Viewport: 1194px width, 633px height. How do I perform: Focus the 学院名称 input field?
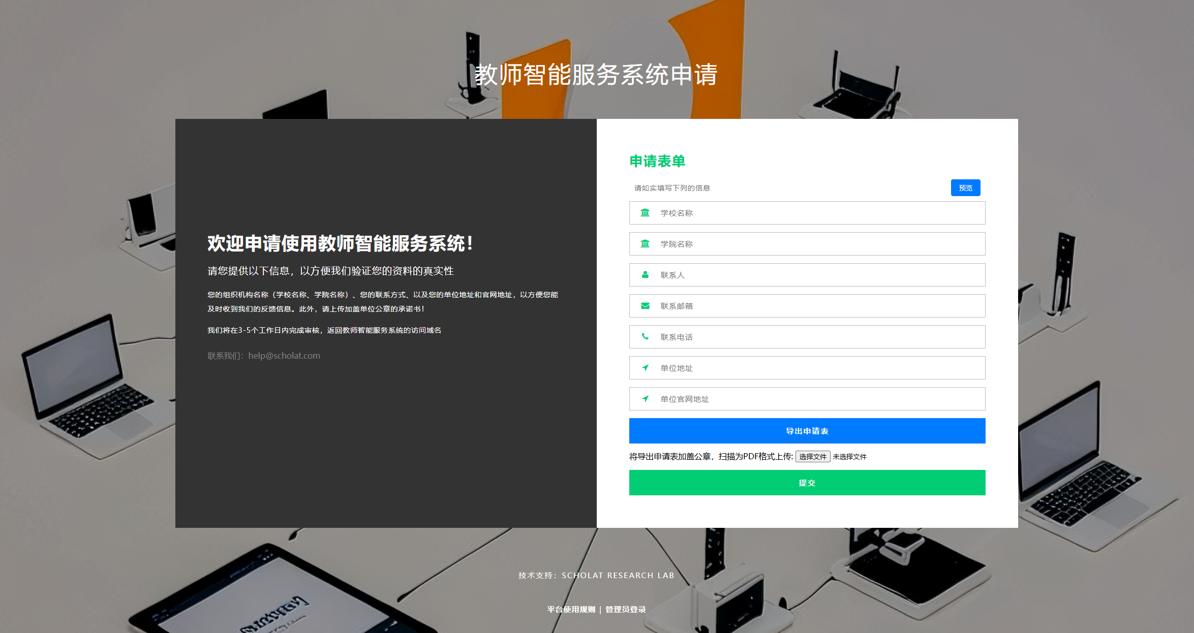point(807,244)
